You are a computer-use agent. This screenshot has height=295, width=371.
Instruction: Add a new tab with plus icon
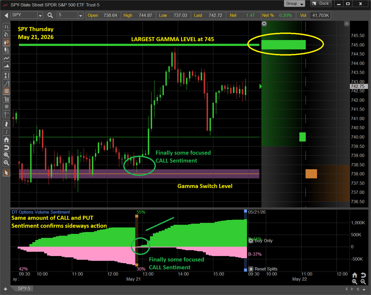(5, 289)
